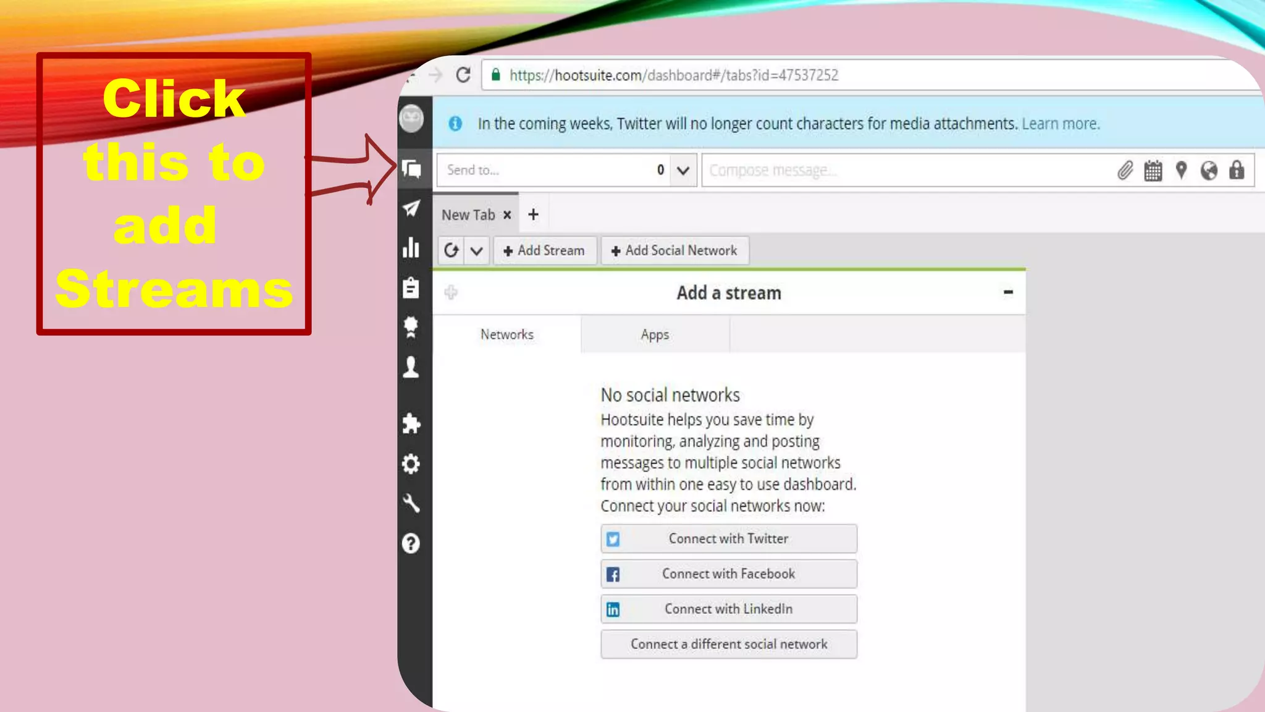The width and height of the screenshot is (1265, 712).
Task: Click the attachment paperclip icon
Action: click(x=1125, y=170)
